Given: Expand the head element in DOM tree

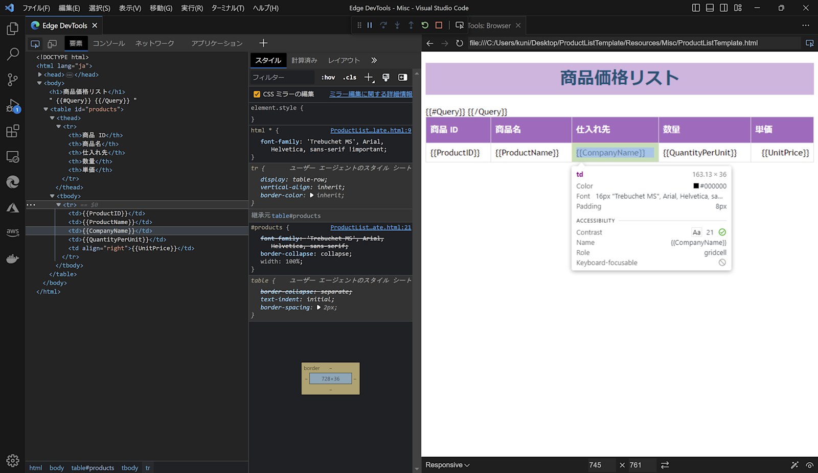Looking at the screenshot, I should click(x=40, y=75).
